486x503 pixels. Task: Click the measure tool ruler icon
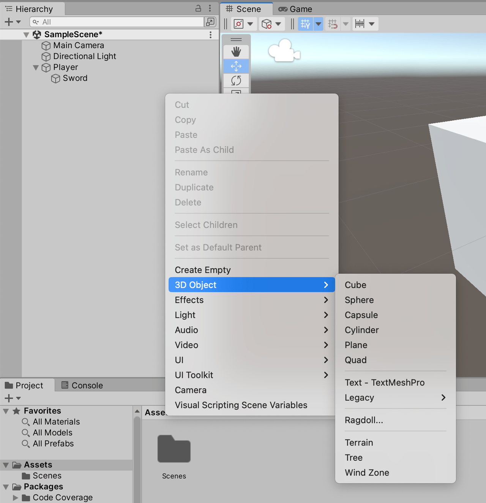click(360, 24)
